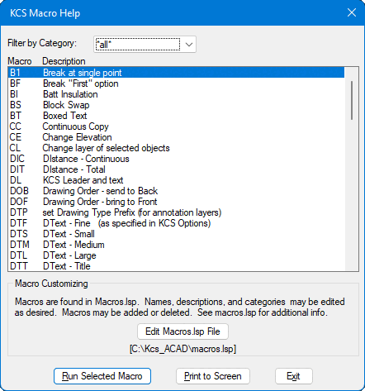Pick DOB Drawing Order send to Back
This screenshot has width=365, height=391.
(x=176, y=191)
